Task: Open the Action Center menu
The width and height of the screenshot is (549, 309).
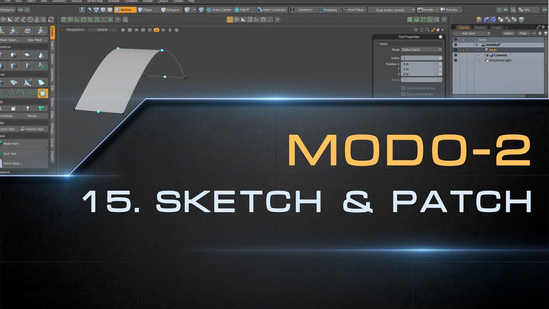Action: pyautogui.click(x=219, y=9)
